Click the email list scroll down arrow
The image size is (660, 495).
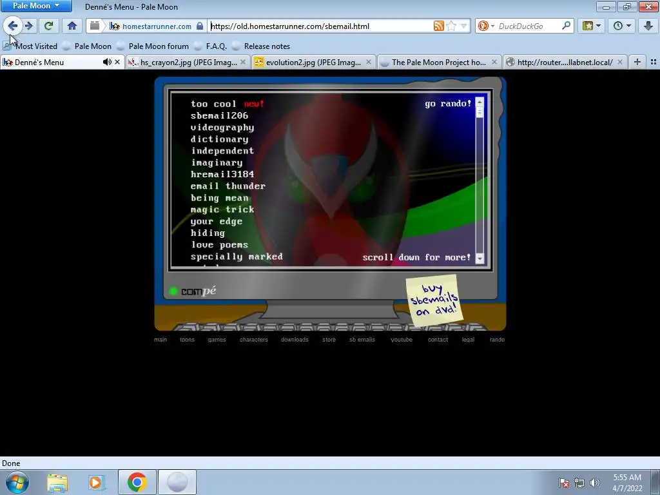point(480,258)
